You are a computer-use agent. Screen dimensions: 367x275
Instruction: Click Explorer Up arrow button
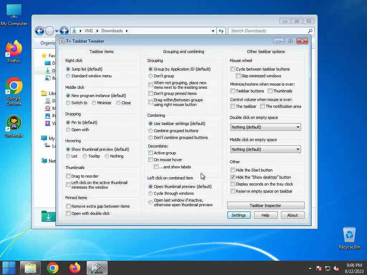[x=64, y=31]
